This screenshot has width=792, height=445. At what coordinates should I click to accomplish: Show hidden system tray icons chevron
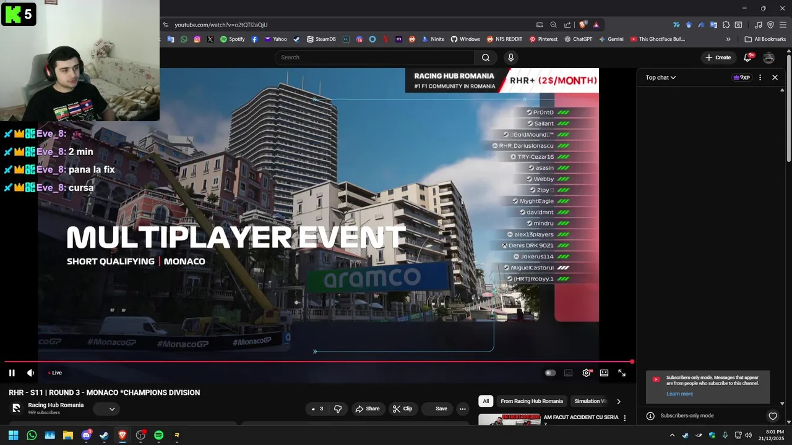673,435
